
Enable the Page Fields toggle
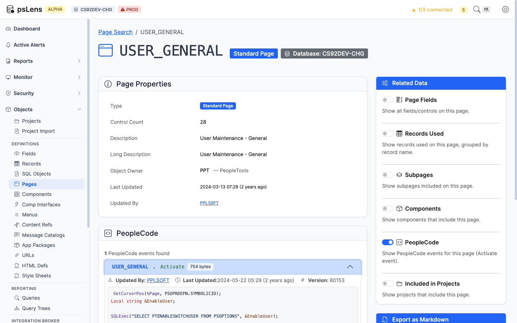388,100
